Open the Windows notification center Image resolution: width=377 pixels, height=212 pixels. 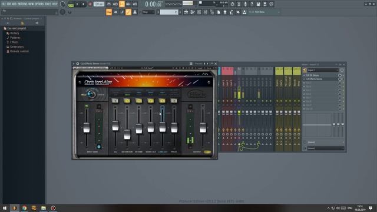point(371,208)
